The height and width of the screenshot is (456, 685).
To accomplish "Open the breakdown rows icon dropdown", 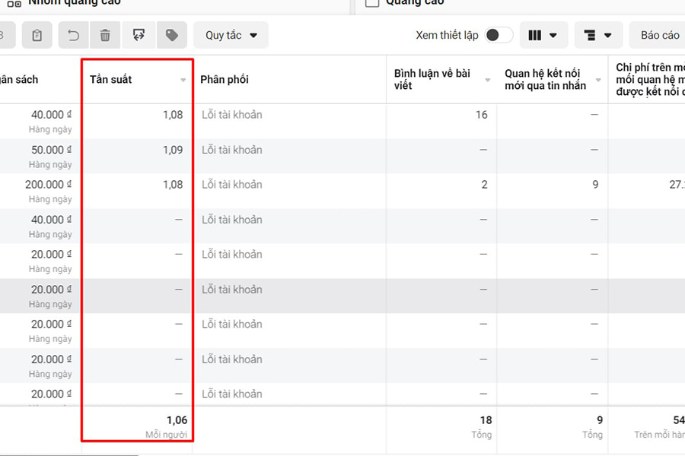I will (x=598, y=35).
